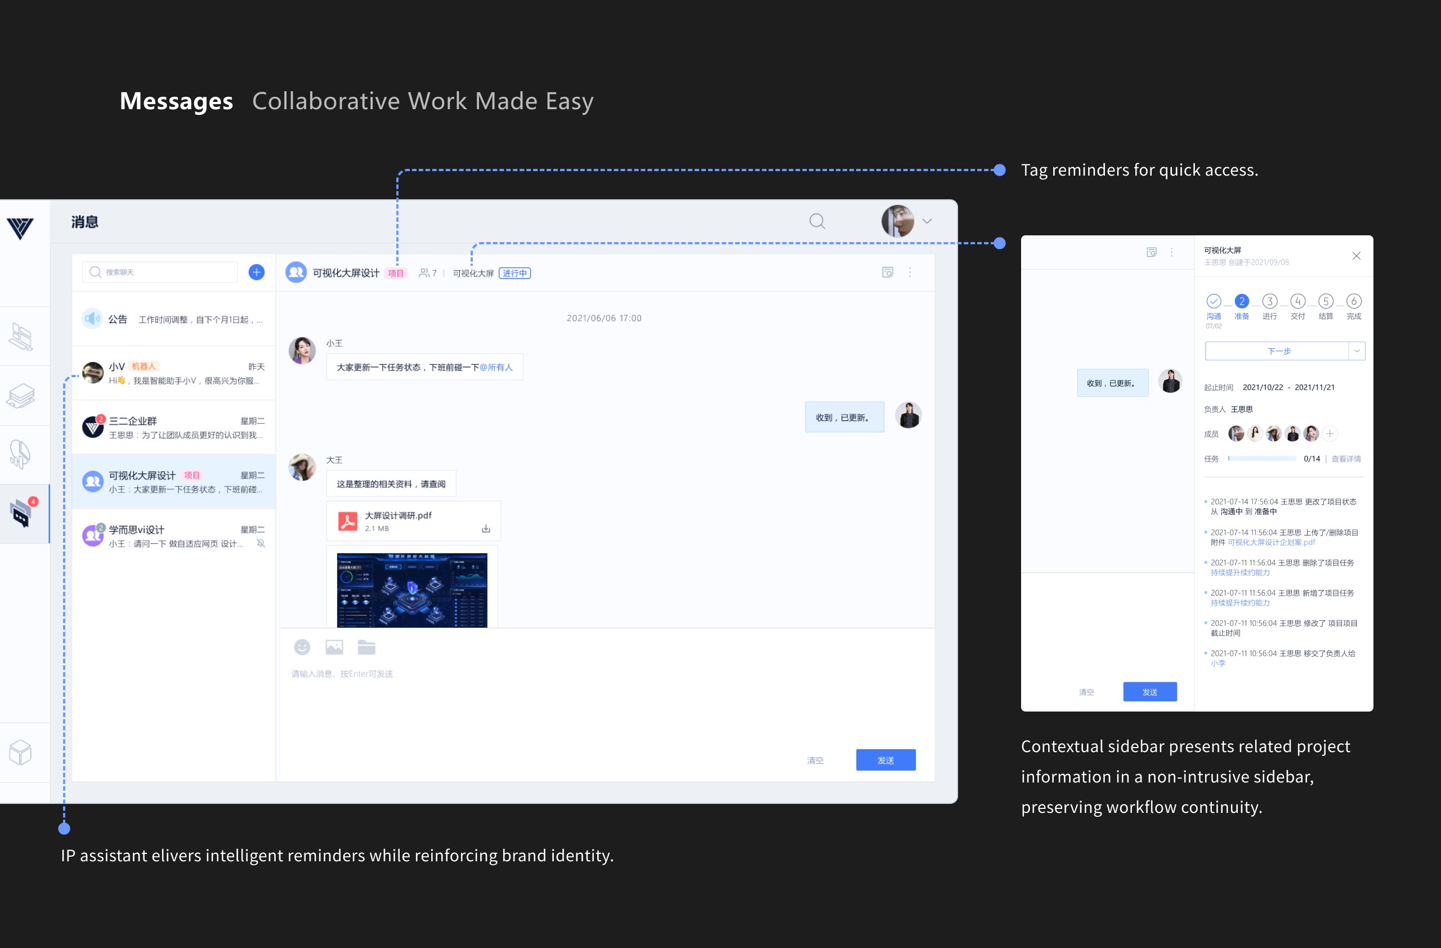
Task: Open dropdown arrow beside 下一步 button
Action: (x=1357, y=351)
